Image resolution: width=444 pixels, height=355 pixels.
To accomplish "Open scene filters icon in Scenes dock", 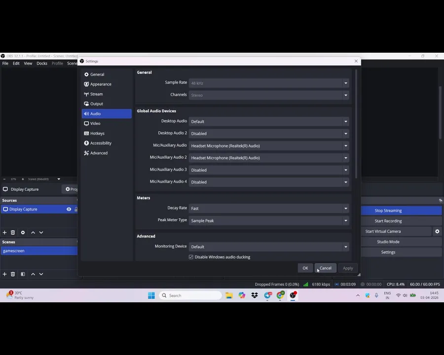I will click(23, 274).
